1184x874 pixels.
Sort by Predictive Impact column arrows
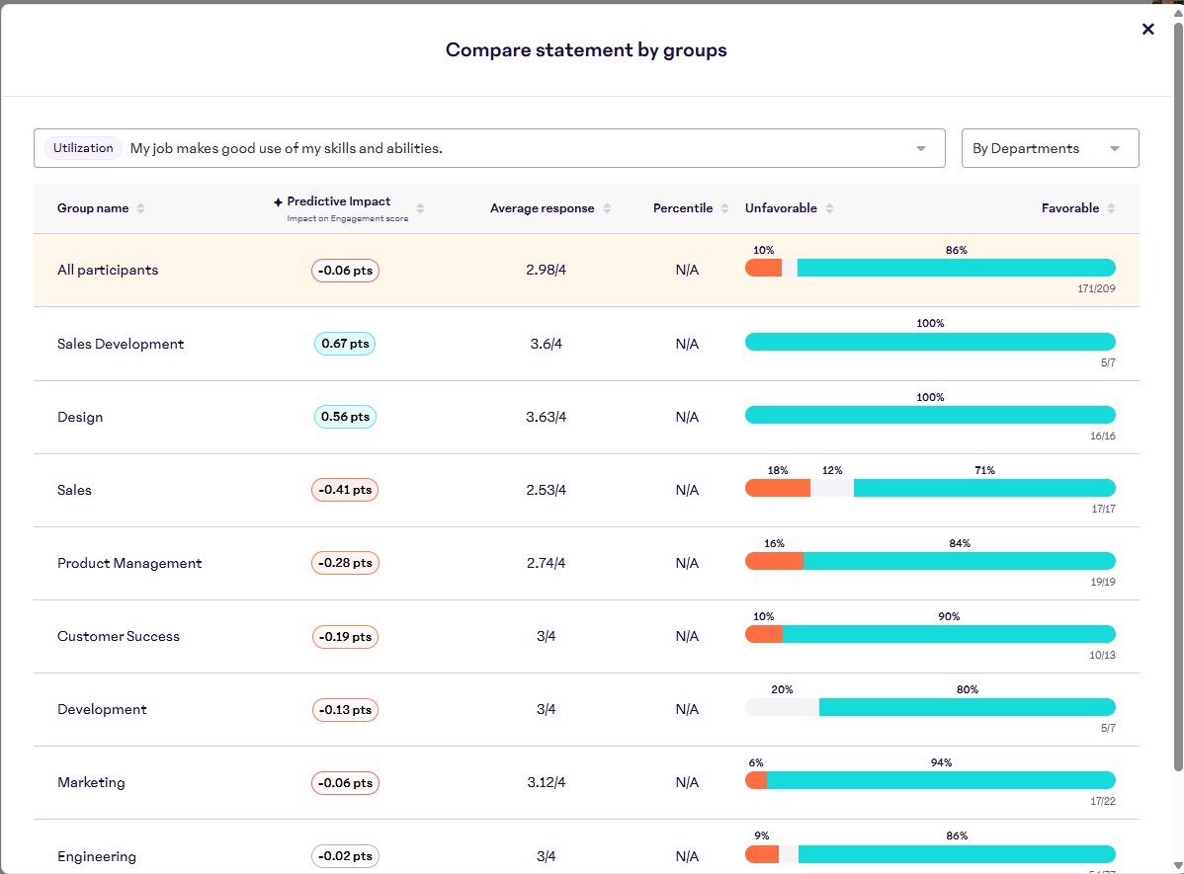pos(420,208)
